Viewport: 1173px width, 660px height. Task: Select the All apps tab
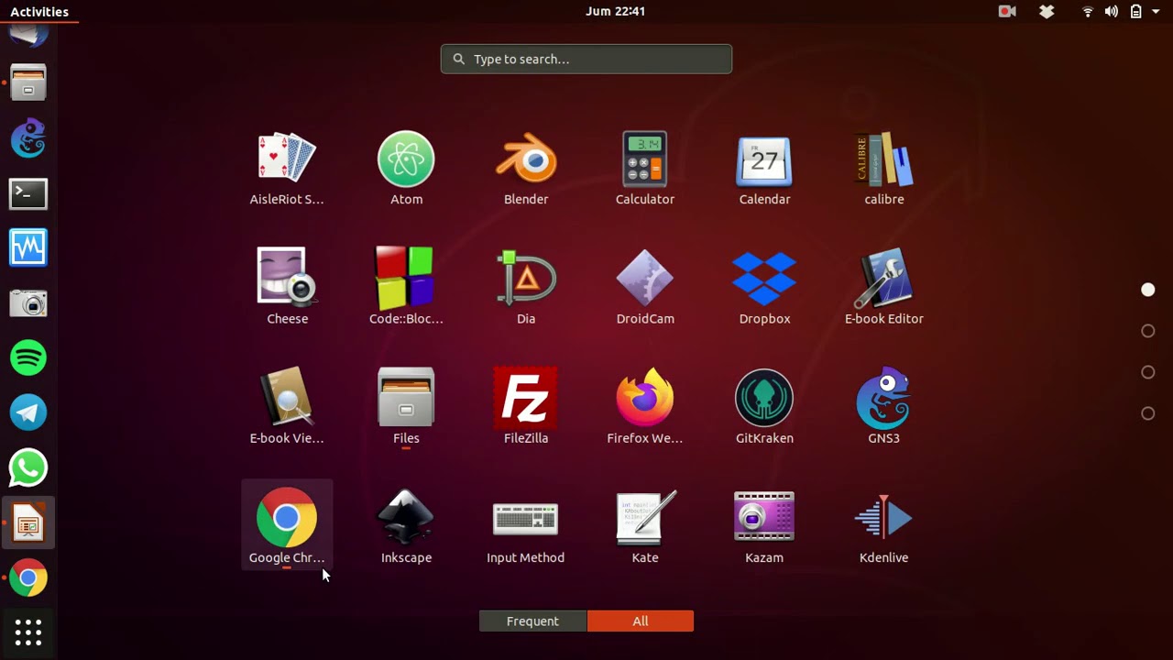pos(641,621)
